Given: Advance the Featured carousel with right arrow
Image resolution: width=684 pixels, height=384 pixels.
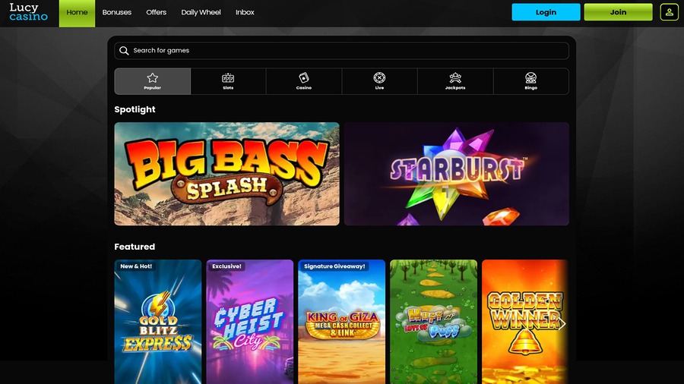Looking at the screenshot, I should [562, 323].
